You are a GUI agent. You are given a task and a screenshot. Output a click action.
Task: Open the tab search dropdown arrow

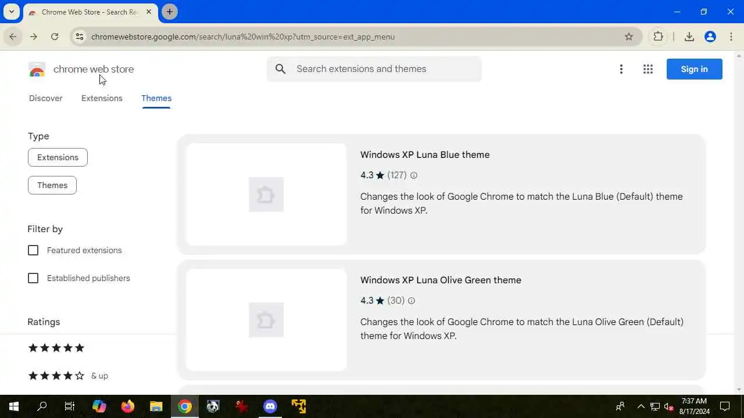11,12
